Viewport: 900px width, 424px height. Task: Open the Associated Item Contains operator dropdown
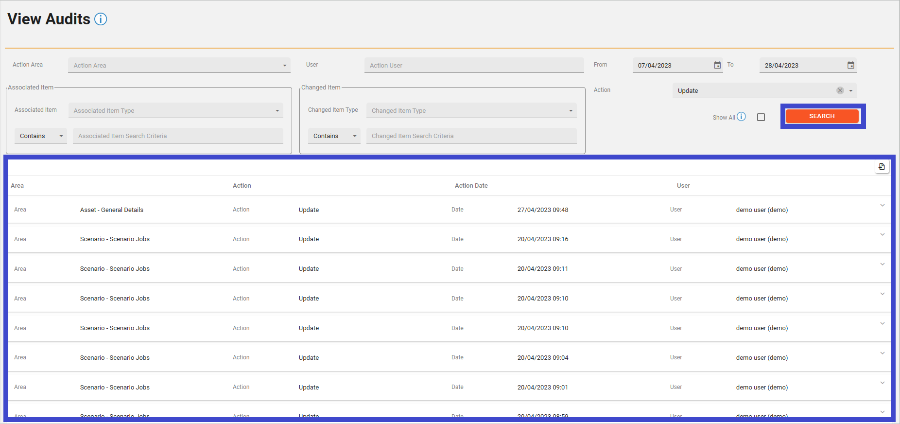[41, 136]
